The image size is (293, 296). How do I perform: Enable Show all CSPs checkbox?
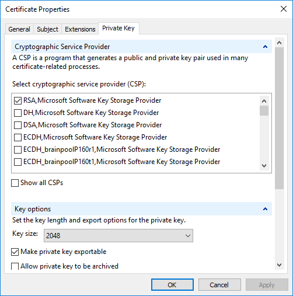coord(15,183)
